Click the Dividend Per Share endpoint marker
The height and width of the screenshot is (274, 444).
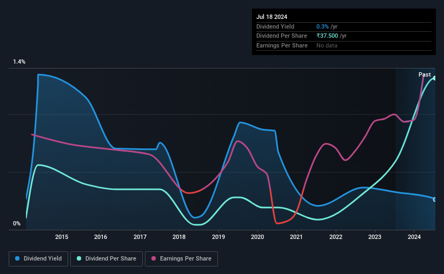click(435, 78)
